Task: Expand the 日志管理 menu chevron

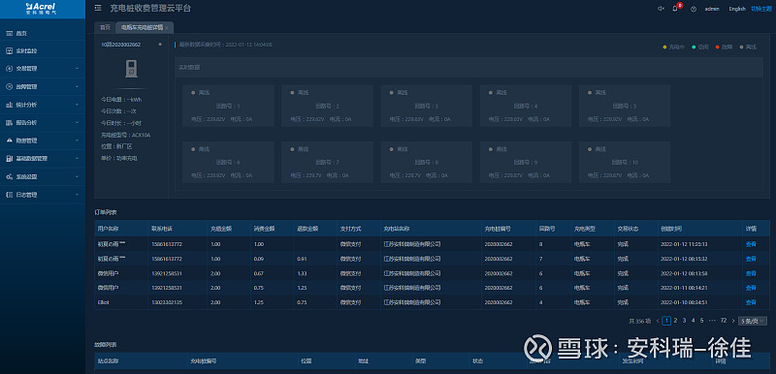Action: [x=77, y=195]
